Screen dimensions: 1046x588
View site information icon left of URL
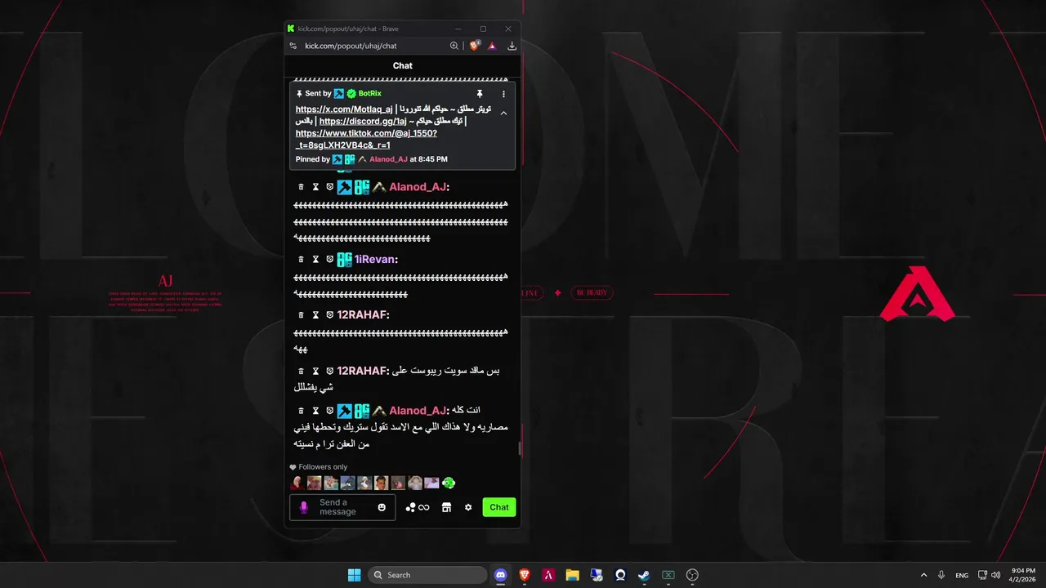click(293, 46)
